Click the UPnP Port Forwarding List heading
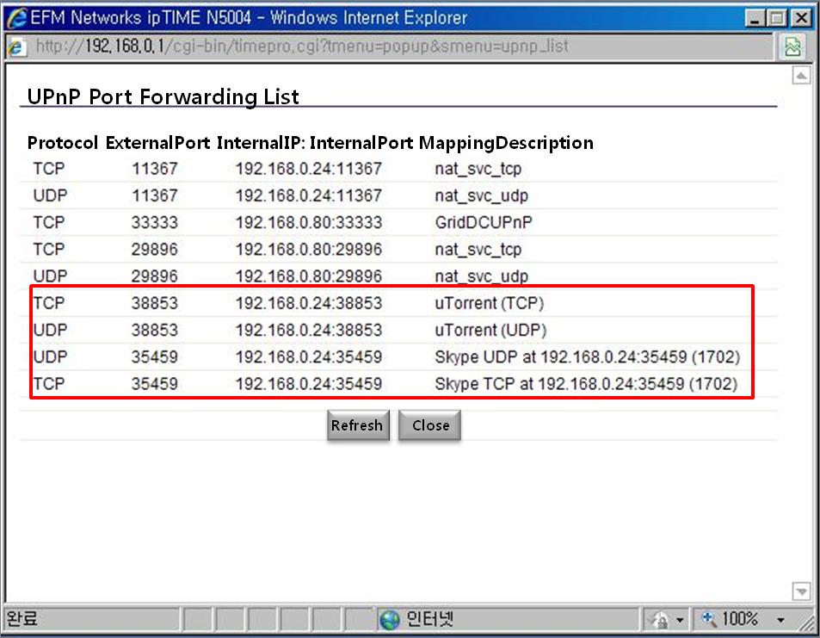Image resolution: width=820 pixels, height=638 pixels. [x=163, y=96]
